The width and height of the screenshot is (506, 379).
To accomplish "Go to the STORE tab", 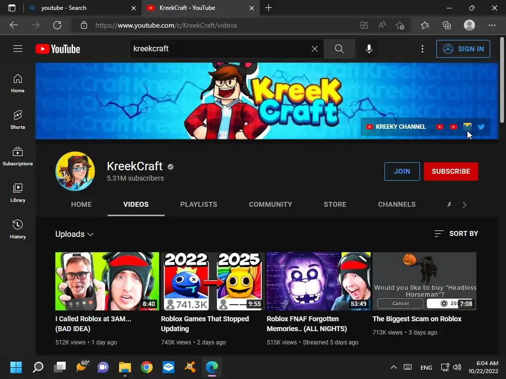I will click(335, 204).
